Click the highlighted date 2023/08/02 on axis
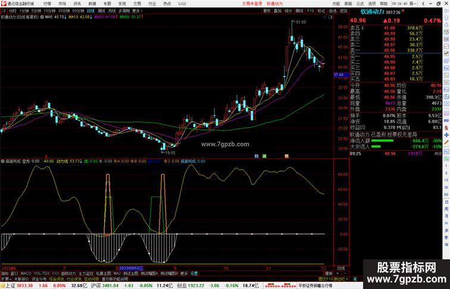Screen dimensions: 450x289 pos(130,268)
